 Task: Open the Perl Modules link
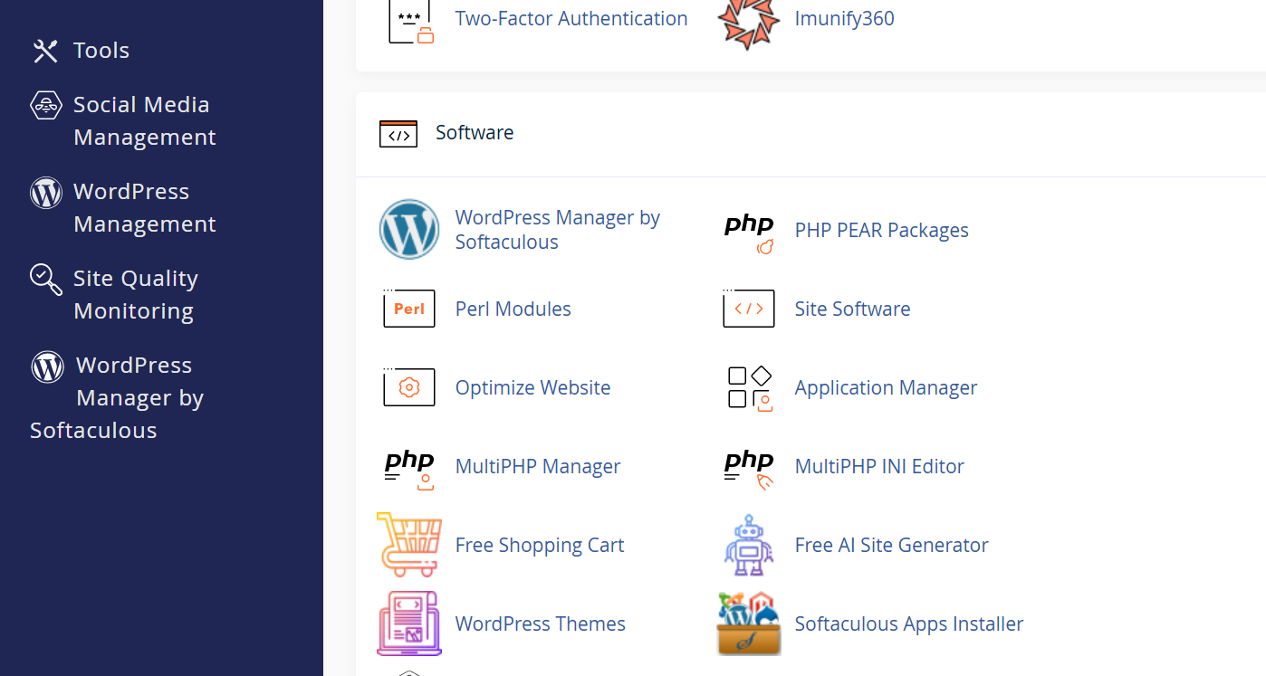click(x=513, y=309)
